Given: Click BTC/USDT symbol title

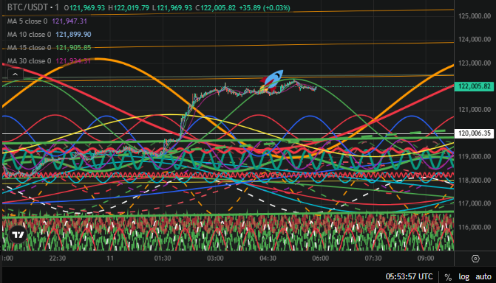Looking at the screenshot, I should pyautogui.click(x=27, y=7).
